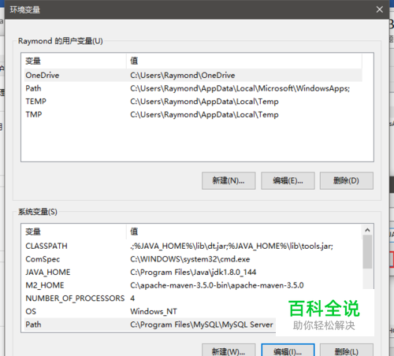Screen dimensions: 394x356
Task: Click the 变量 column header in system variables
Action: point(75,232)
